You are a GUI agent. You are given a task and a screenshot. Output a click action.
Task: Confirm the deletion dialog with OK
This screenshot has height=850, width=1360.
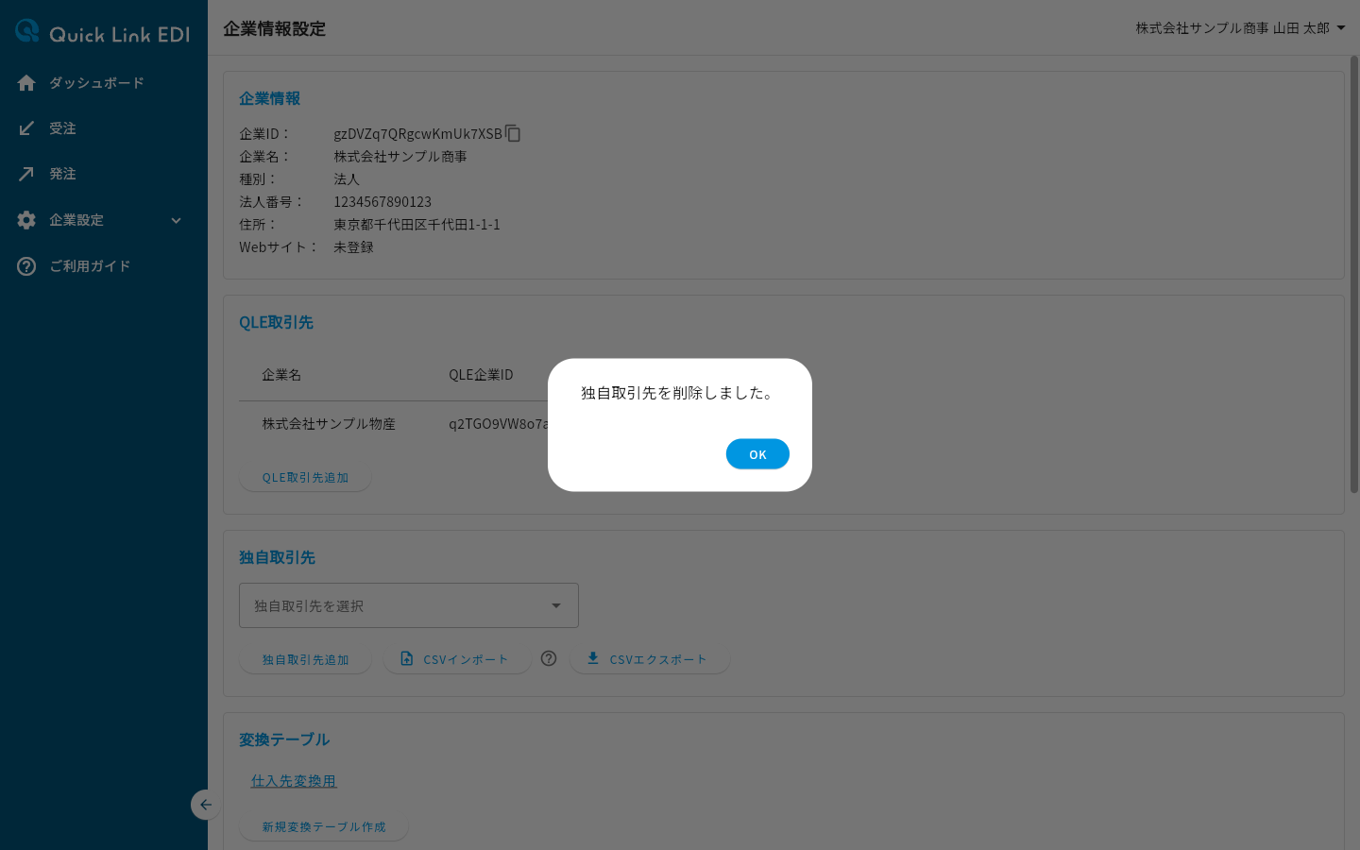pos(757,454)
